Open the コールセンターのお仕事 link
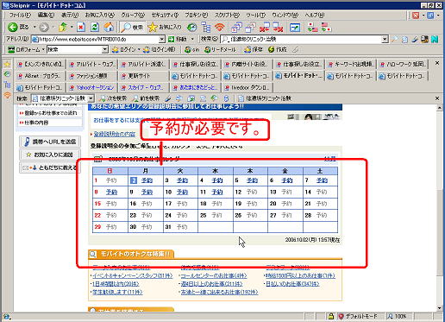The image size is (445, 322). pos(214,275)
